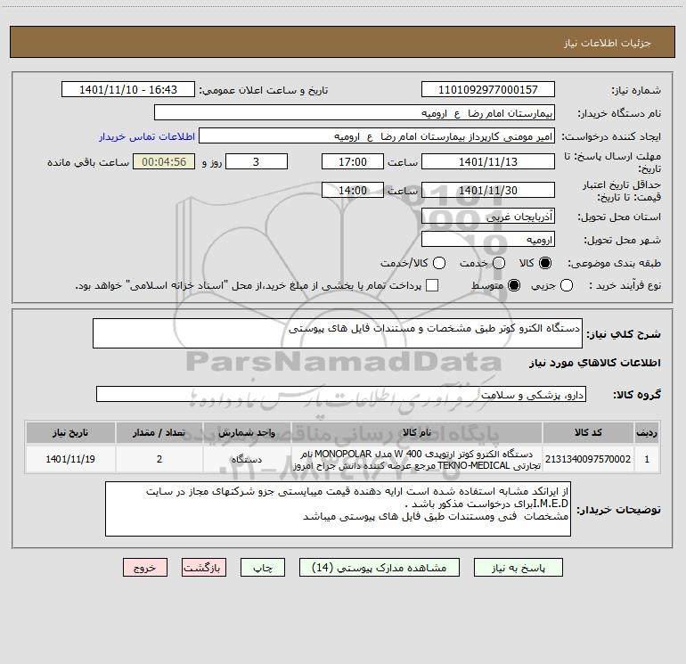Click product code cell 2131340097570002

click(588, 459)
